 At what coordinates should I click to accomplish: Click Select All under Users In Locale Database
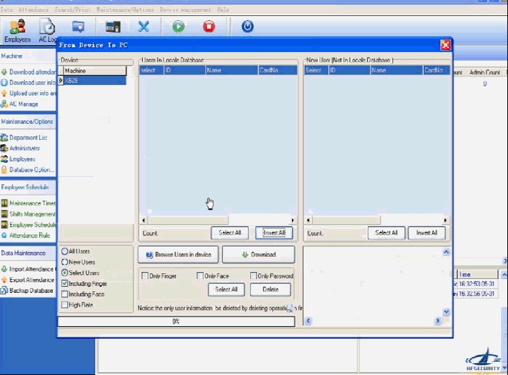tap(230, 233)
